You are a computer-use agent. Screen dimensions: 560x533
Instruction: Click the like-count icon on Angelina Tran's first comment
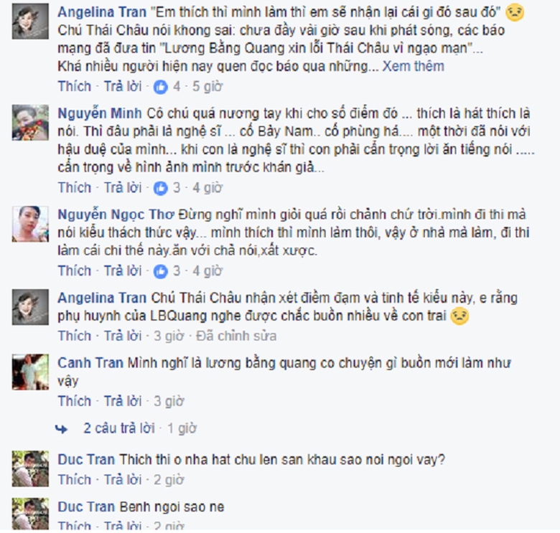(x=161, y=87)
